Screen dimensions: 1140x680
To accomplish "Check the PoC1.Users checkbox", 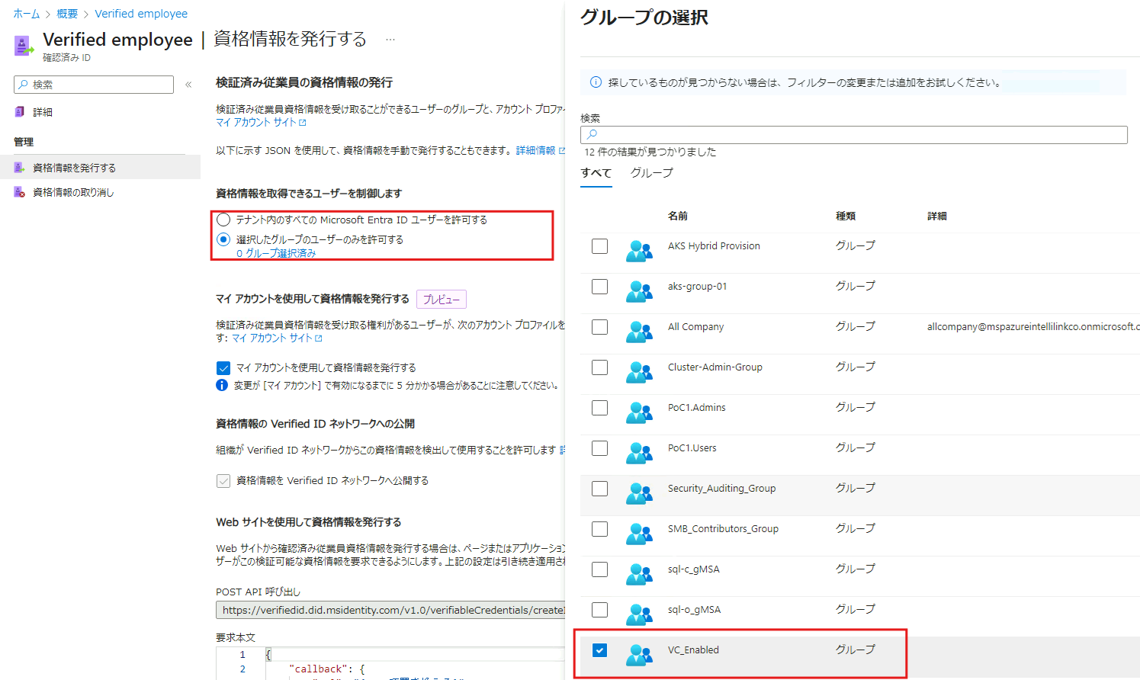I will click(x=600, y=448).
